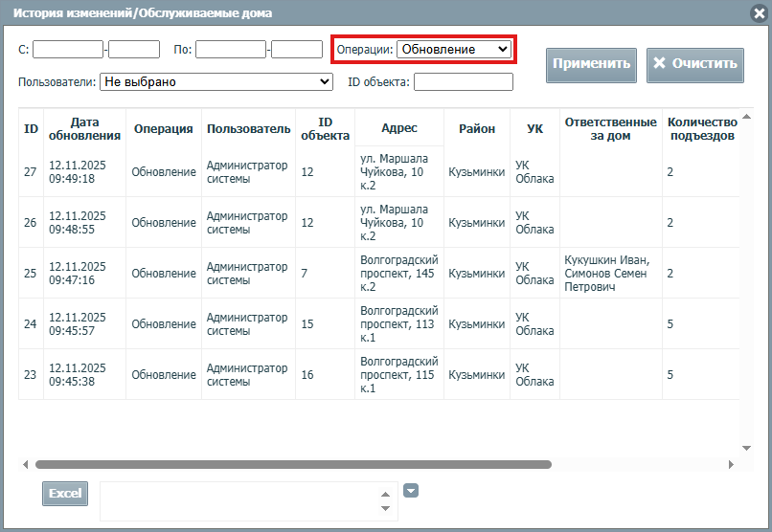Focus the end date field after По:
The width and height of the screenshot is (772, 532).
(230, 49)
